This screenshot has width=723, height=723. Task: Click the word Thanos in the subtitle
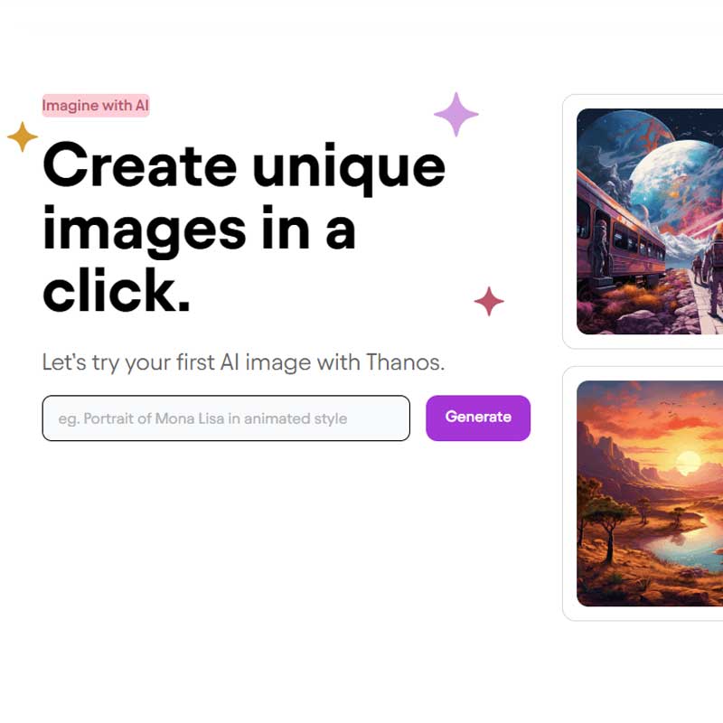(405, 362)
